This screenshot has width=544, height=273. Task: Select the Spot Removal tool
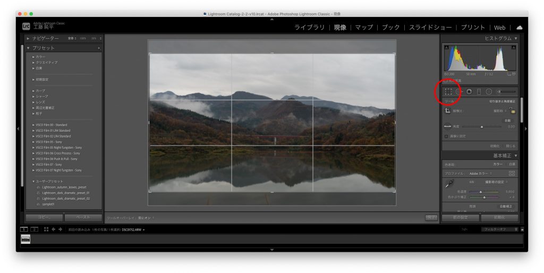(460, 91)
